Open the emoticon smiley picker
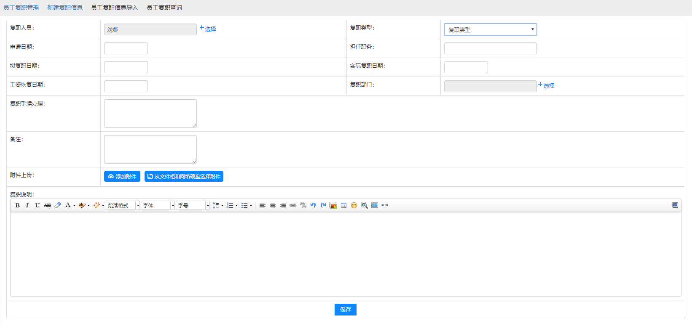 coord(354,205)
